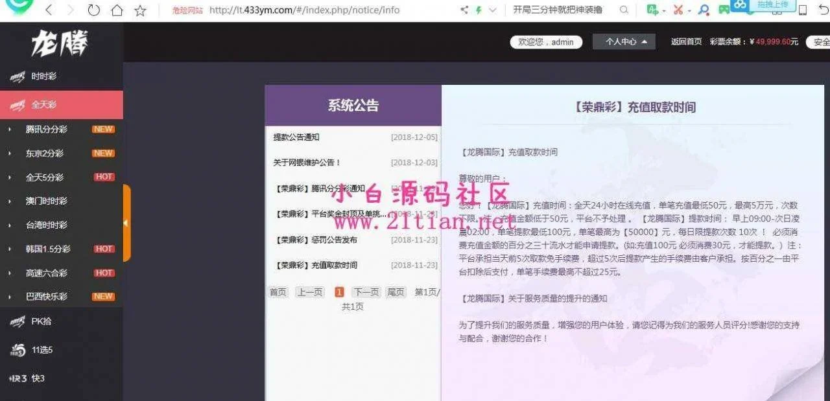Select 腾讯分分彩 from the sidebar
The image size is (830, 401).
pos(46,130)
